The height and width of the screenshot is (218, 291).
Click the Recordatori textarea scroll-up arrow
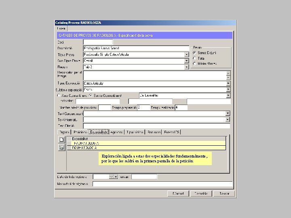(228, 73)
